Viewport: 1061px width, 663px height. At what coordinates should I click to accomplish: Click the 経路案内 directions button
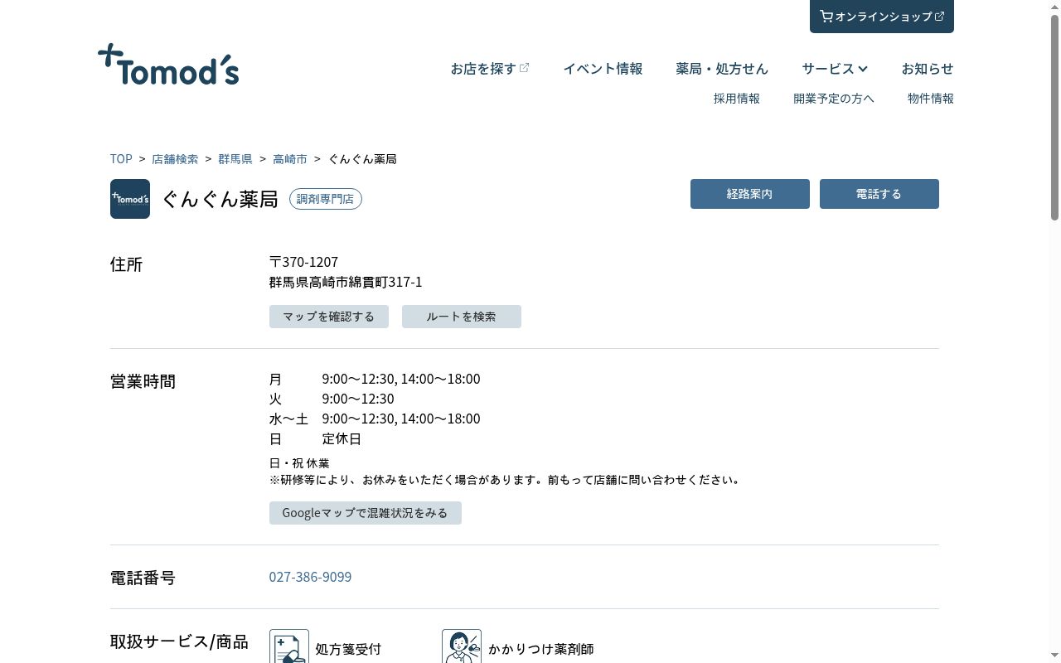(x=750, y=194)
